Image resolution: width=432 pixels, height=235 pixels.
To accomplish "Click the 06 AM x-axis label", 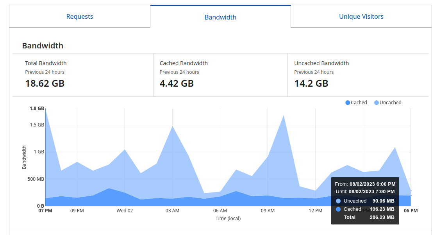I will [220, 211].
